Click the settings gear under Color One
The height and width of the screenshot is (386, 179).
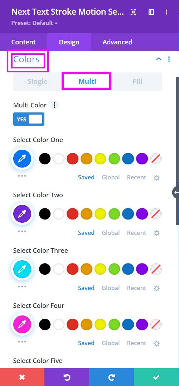(x=156, y=178)
